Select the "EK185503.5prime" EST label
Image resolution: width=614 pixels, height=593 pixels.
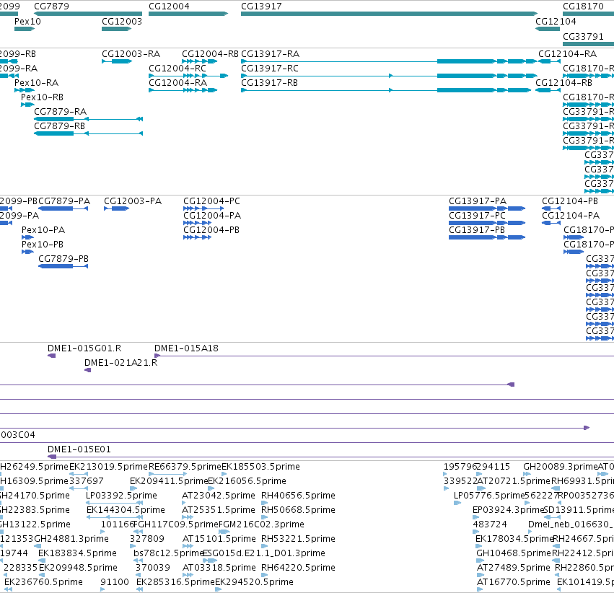pyautogui.click(x=260, y=466)
